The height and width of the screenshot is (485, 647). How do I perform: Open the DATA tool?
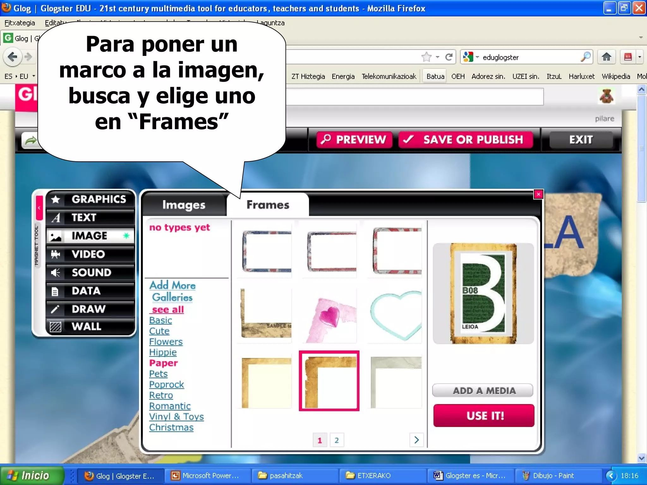90,291
